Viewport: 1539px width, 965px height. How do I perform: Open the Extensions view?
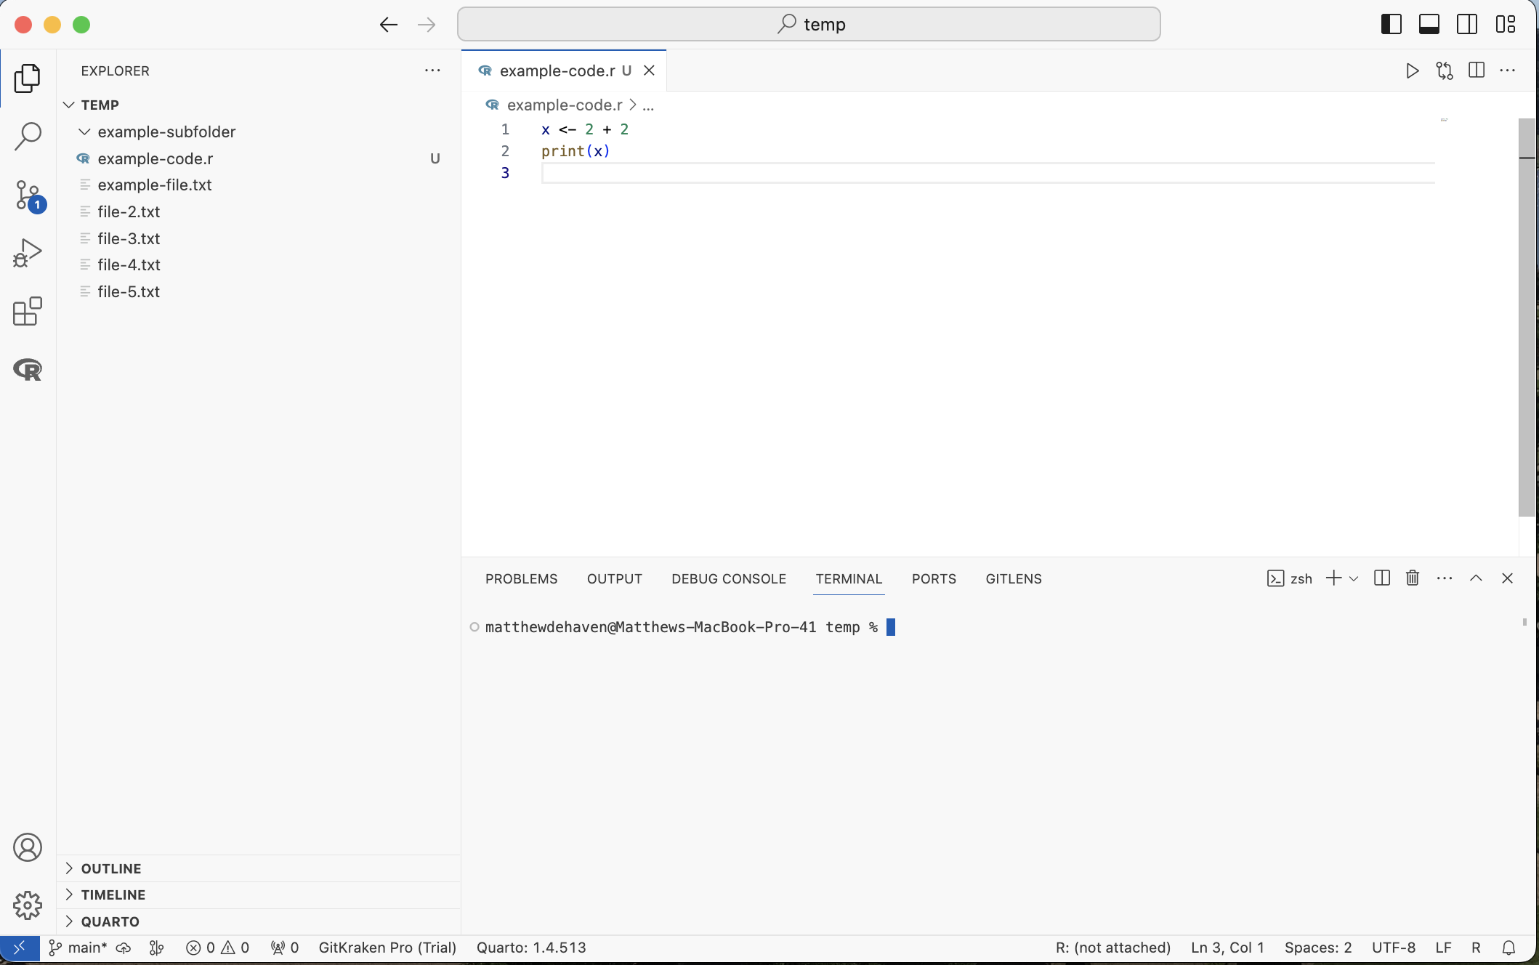tap(28, 311)
